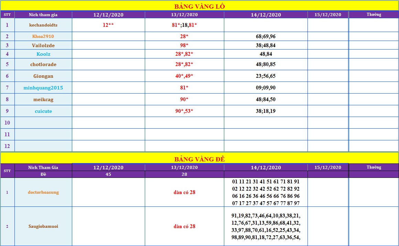
Task: Select Saugiobamuoi's 14/12/2020 number list
Action: click(266, 226)
